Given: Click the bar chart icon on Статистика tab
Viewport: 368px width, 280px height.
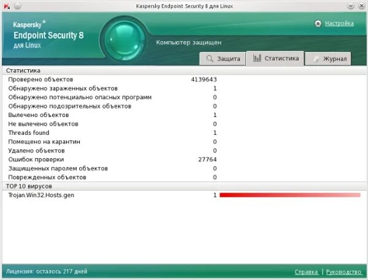Looking at the screenshot, I should 257,58.
